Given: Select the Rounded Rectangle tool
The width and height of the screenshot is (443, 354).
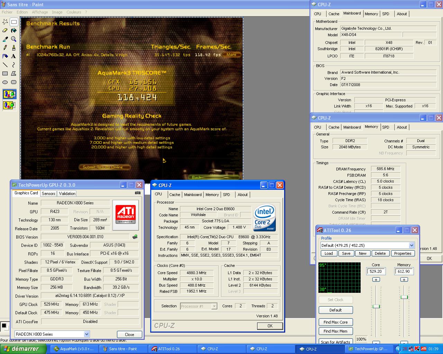Looking at the screenshot, I should click(x=14, y=82).
